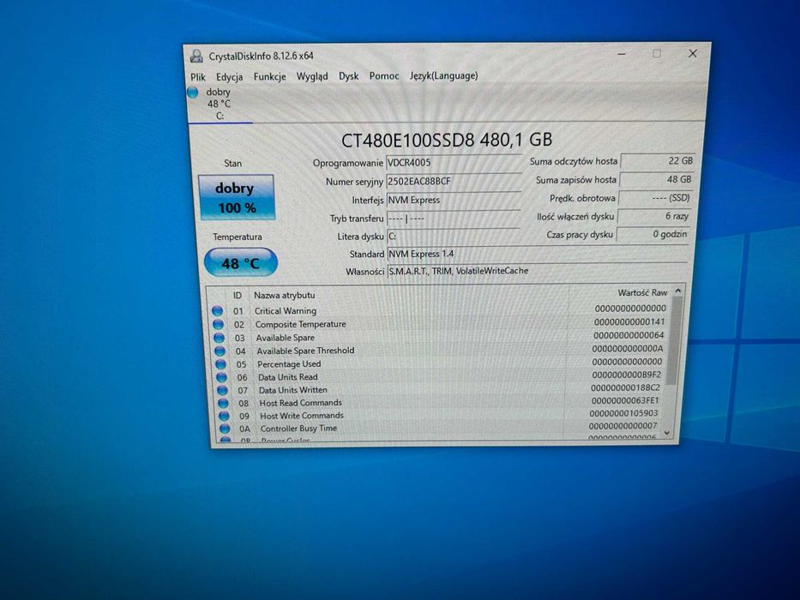The image size is (800, 600).
Task: Open the Funkcje menu
Action: tap(269, 76)
